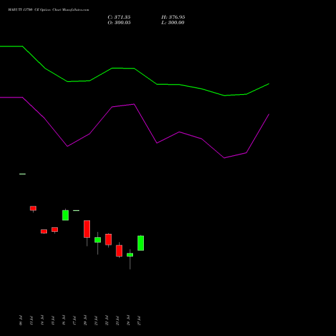336x336 pixels.
Task: Click the 17 Jul date axis label
Action: point(75,321)
